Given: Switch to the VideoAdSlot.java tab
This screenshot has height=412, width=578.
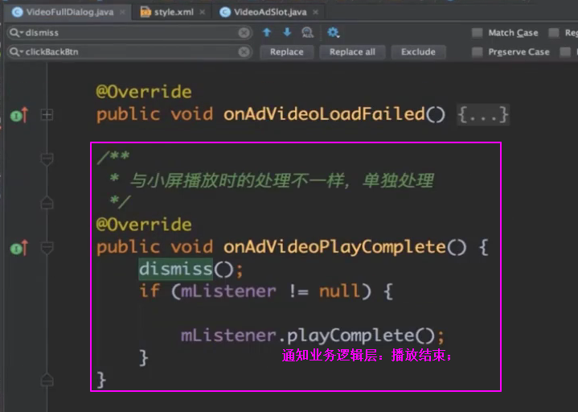Looking at the screenshot, I should (270, 12).
